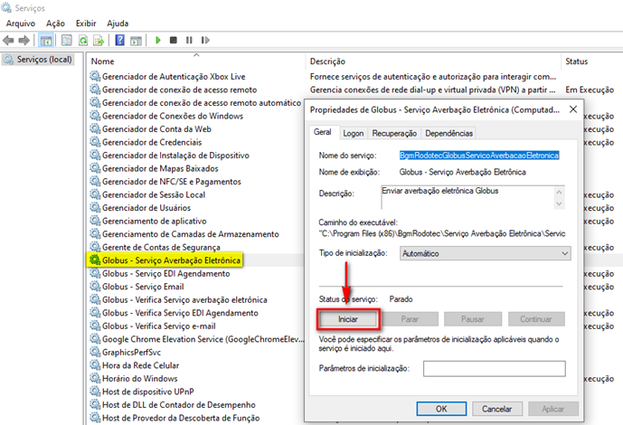623x425 pixels.
Task: Click the Iniciar button to start service
Action: click(348, 319)
